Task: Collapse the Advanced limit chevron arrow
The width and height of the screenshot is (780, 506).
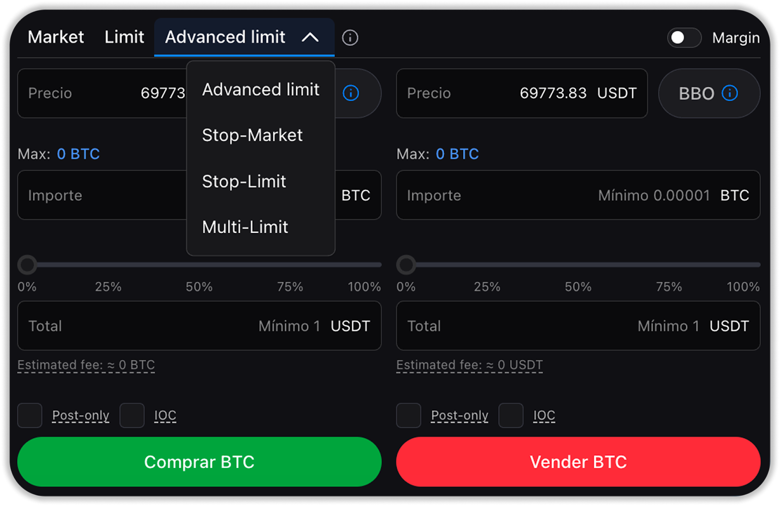Action: click(x=310, y=38)
